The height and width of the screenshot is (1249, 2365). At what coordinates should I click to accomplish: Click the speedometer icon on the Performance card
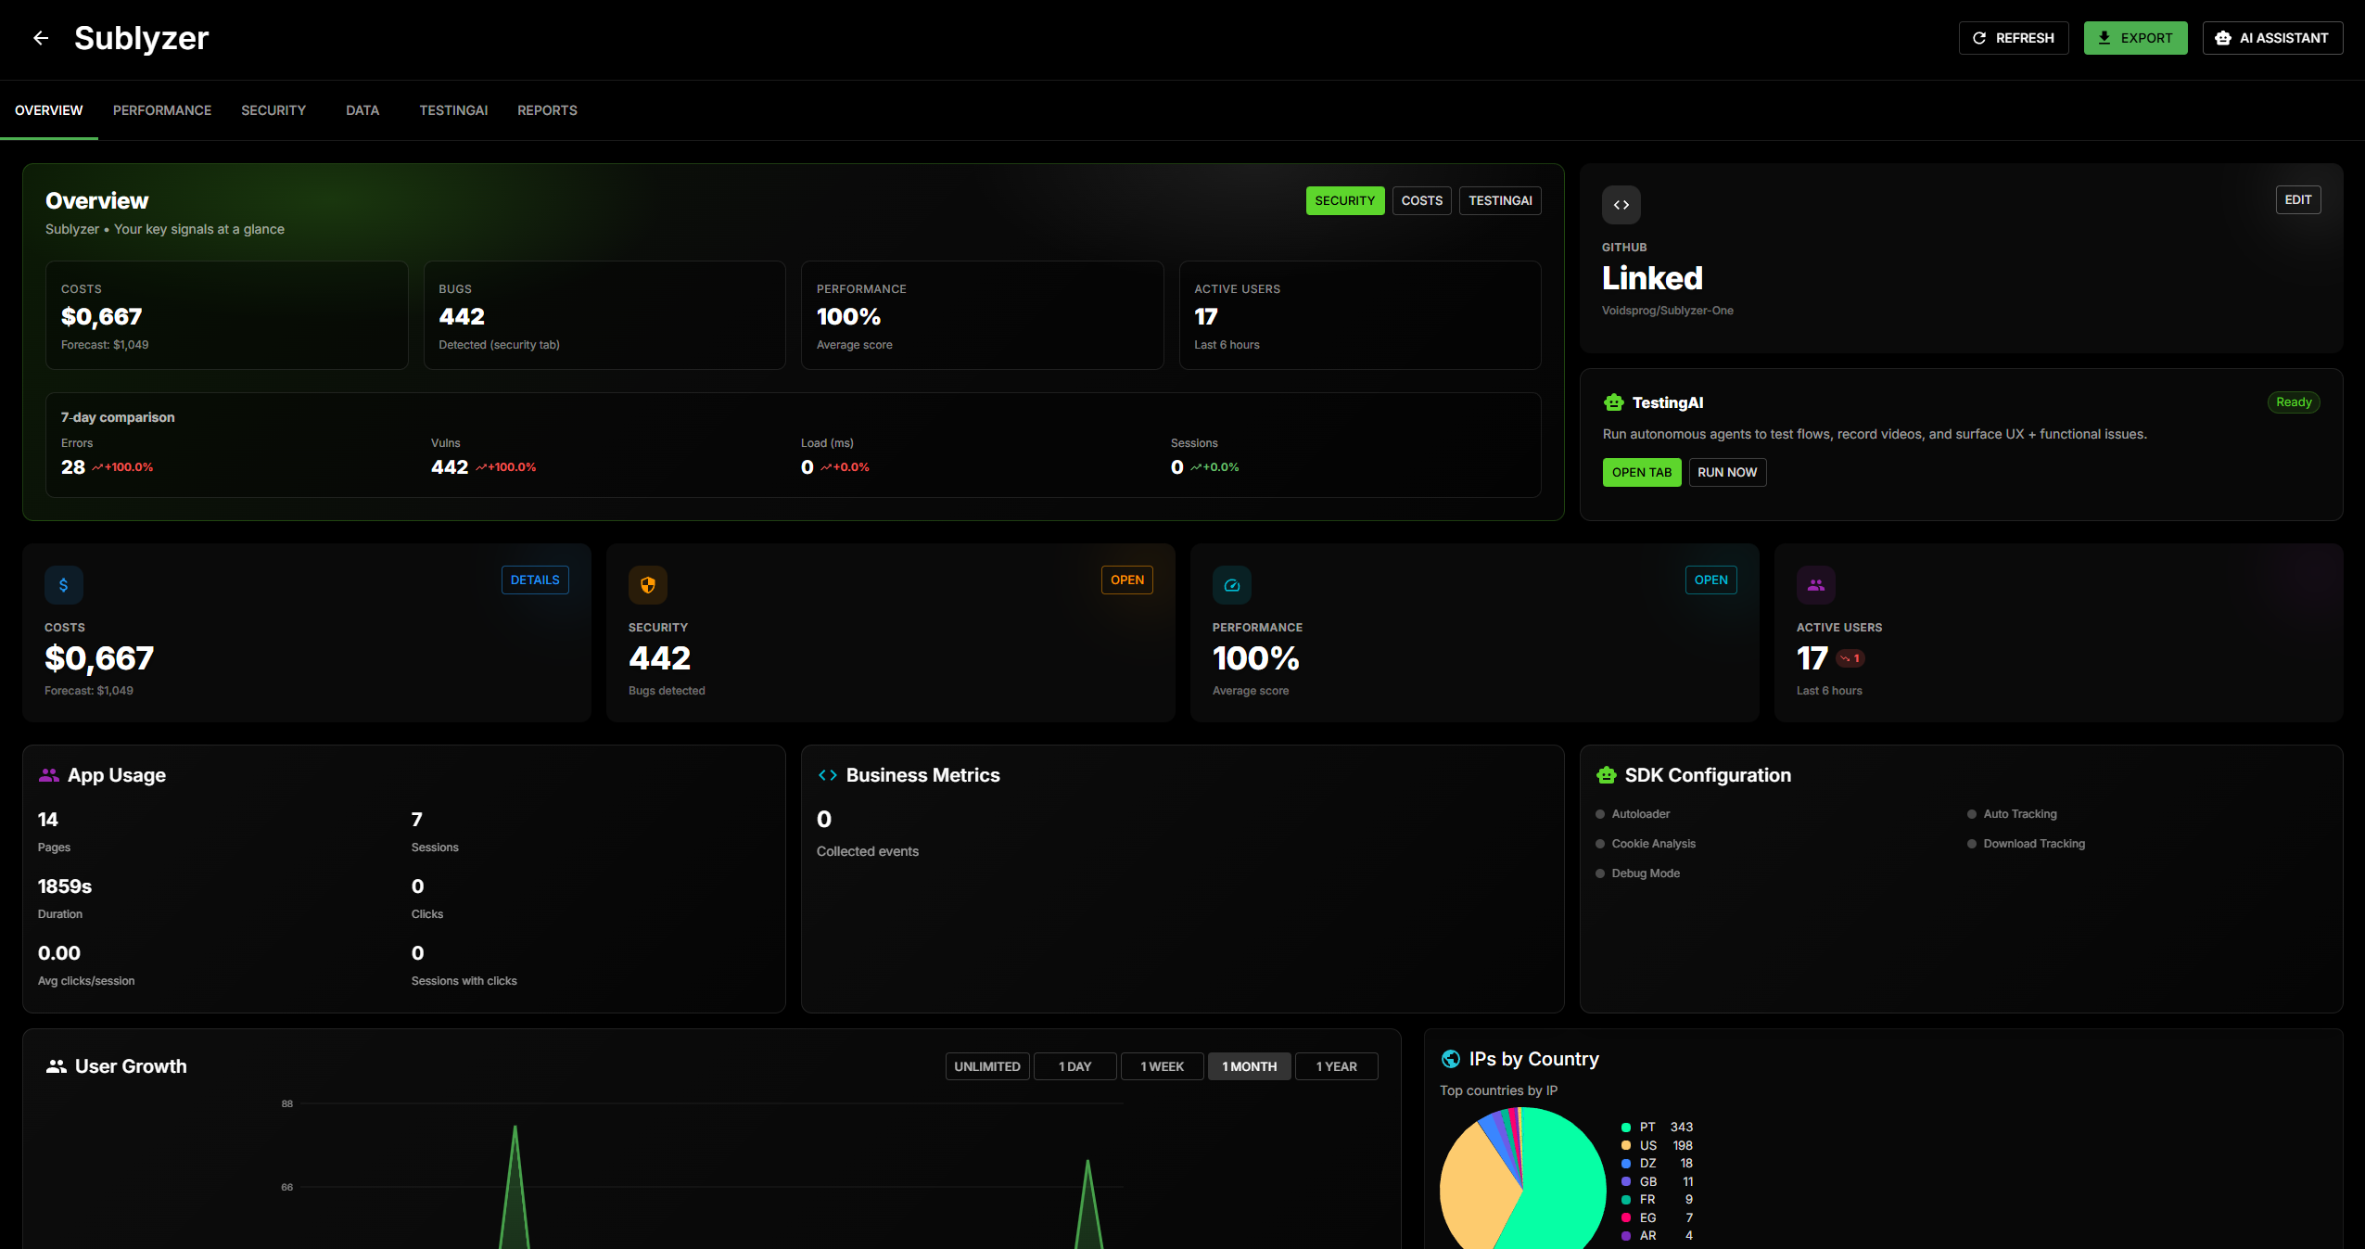click(x=1231, y=584)
